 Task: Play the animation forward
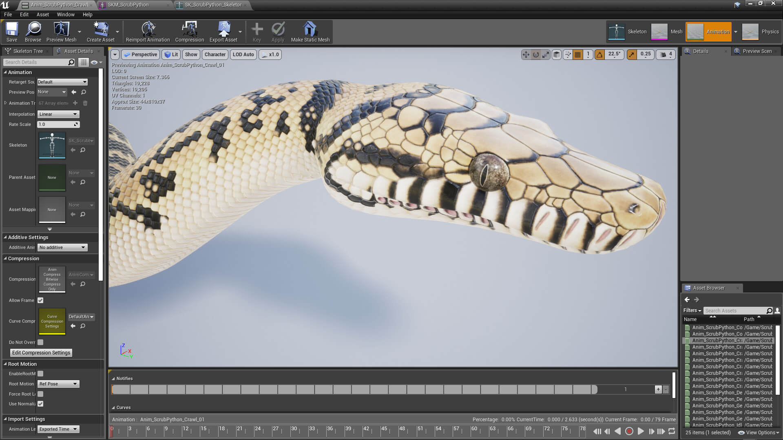[641, 431]
